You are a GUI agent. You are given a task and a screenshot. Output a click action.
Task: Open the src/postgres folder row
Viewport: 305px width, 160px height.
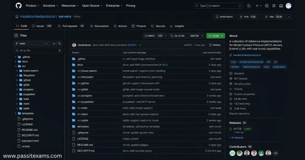[x=147, y=96]
